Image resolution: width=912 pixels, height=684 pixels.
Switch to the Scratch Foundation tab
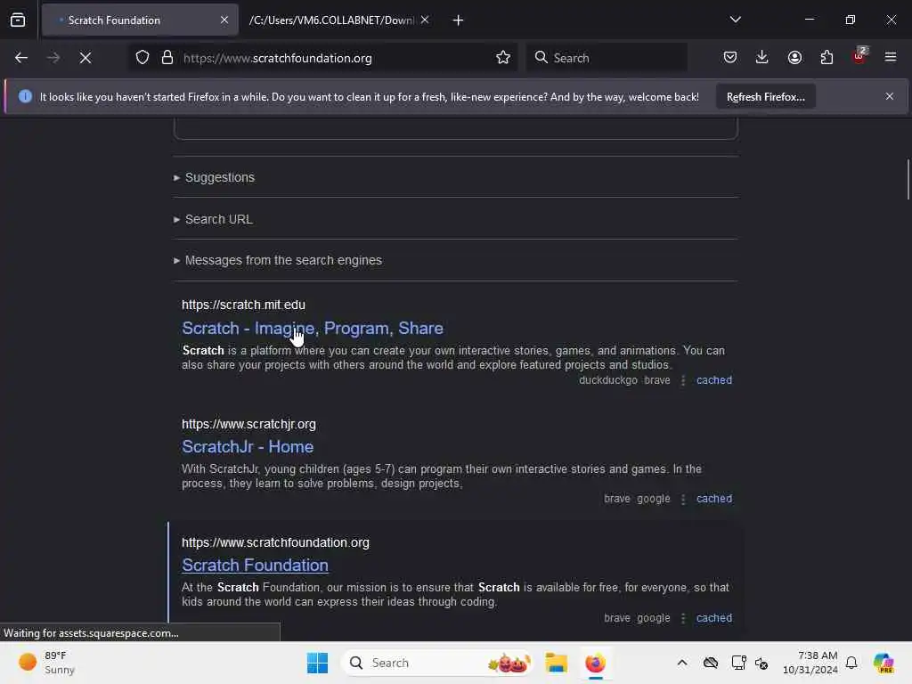140,20
